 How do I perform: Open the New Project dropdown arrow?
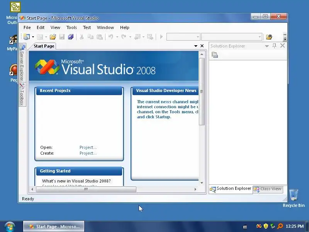pos(33,37)
